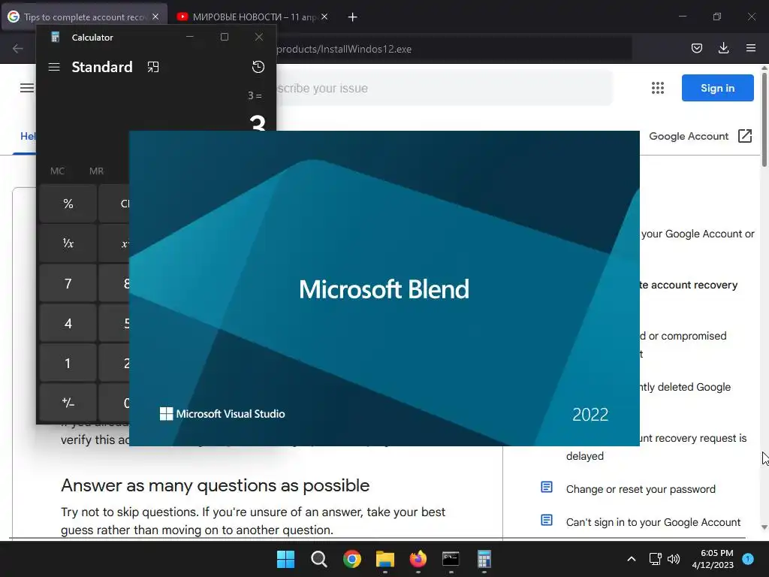Open the clock showing 6:05 PM
This screenshot has width=769, height=577.
pyautogui.click(x=713, y=559)
